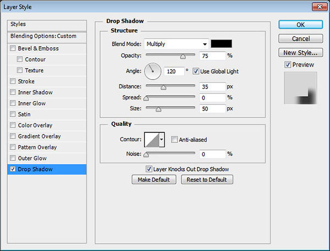The height and width of the screenshot is (251, 330).
Task: Uncheck the Drop Shadow checkbox
Action: click(x=13, y=169)
